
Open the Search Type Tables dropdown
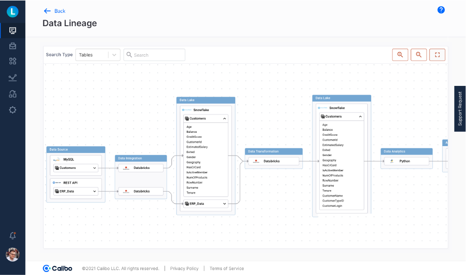pos(98,55)
